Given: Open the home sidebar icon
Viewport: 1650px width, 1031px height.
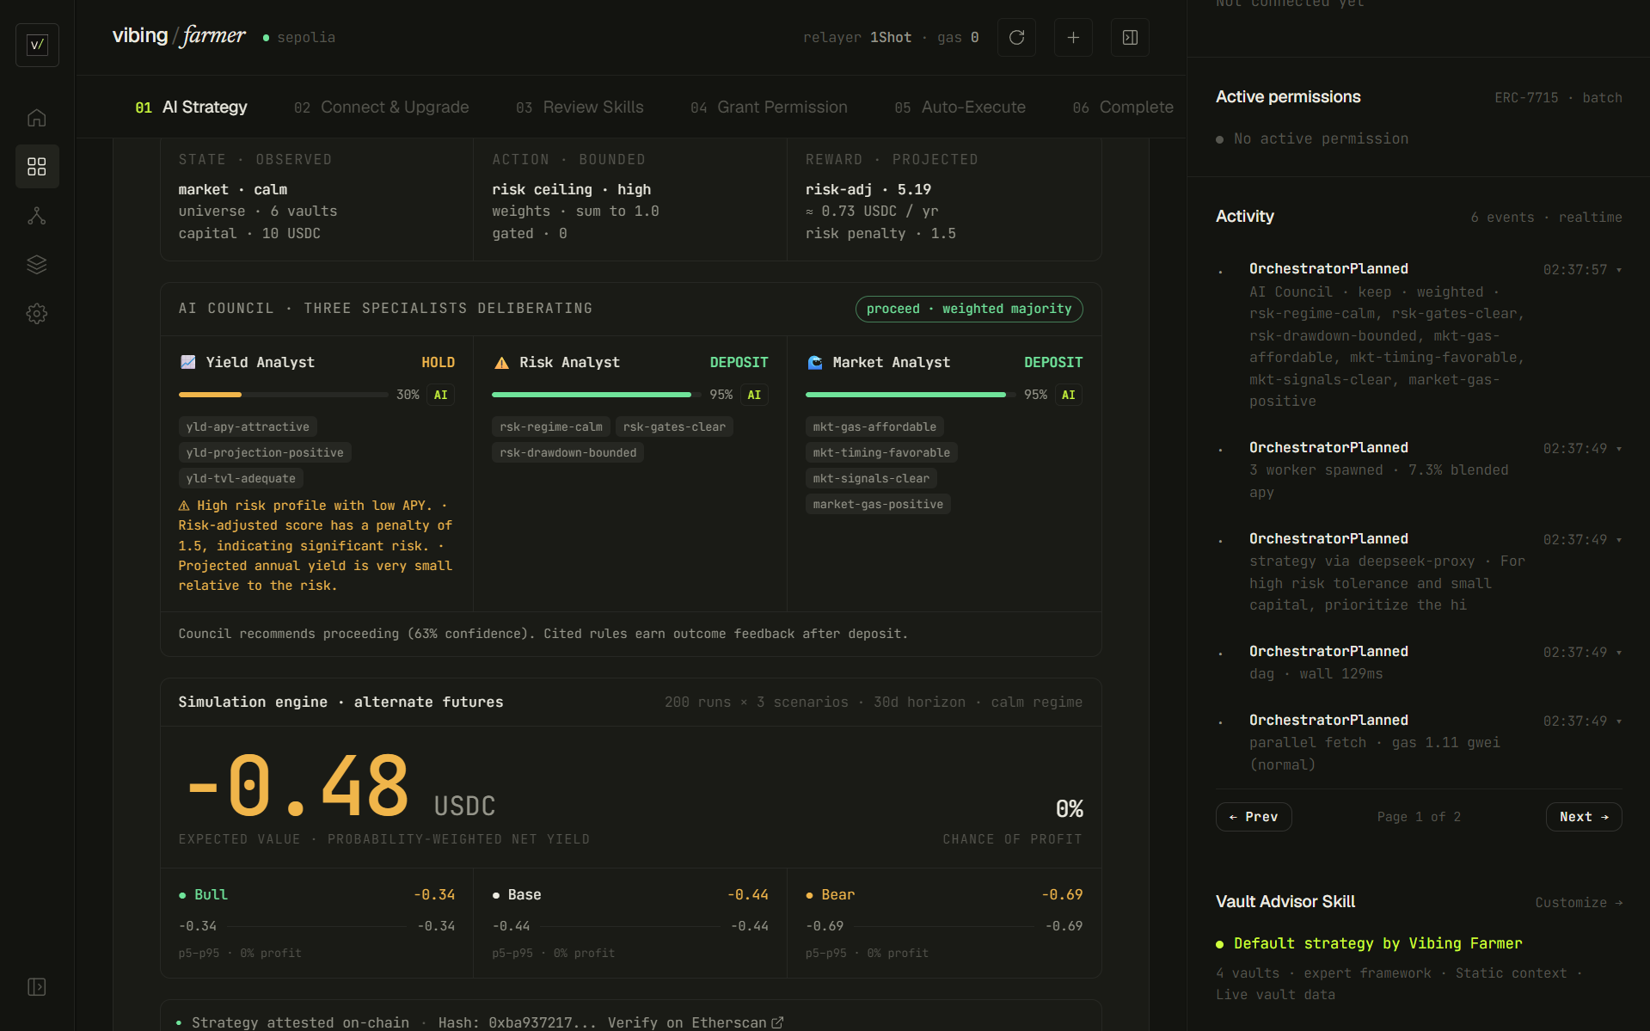Looking at the screenshot, I should tap(37, 118).
